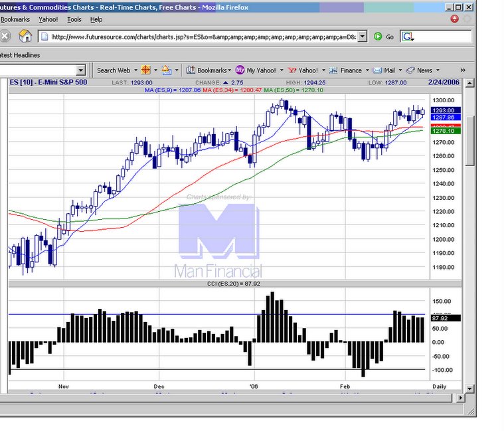
Task: Open the Bookmarks menu in menu bar
Action: 15,20
